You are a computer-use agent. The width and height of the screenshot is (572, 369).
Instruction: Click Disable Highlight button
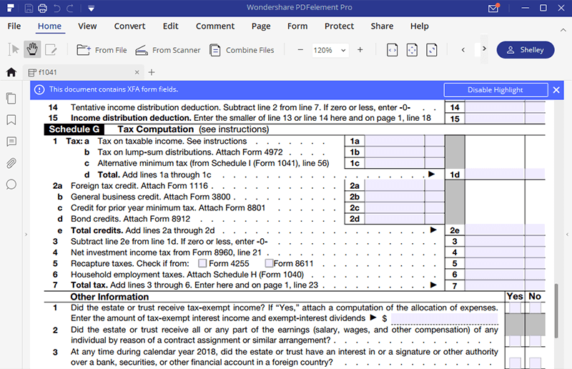(495, 90)
